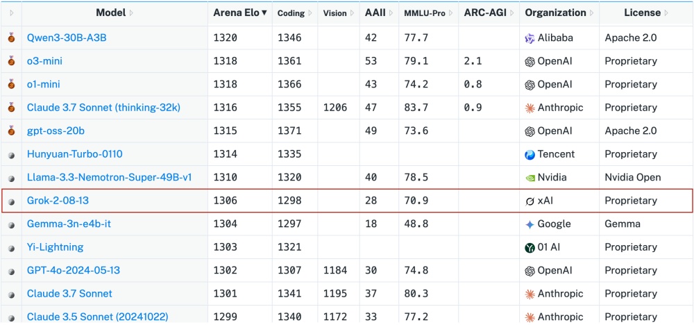Open the o3-mini model link
Image resolution: width=694 pixels, height=325 pixels.
[44, 61]
